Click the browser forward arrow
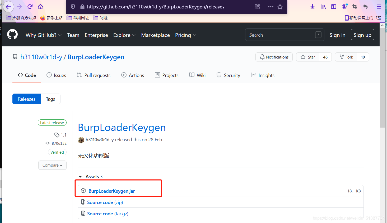 19,7
